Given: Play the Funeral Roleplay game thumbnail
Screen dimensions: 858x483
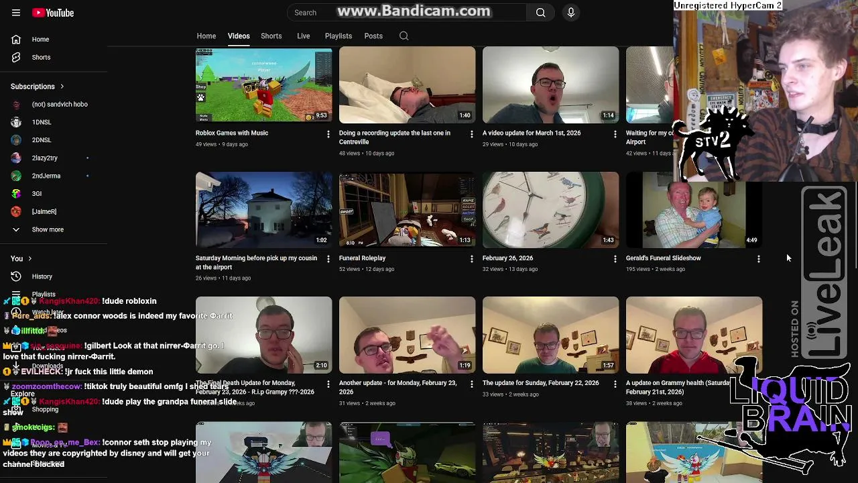Looking at the screenshot, I should [408, 210].
